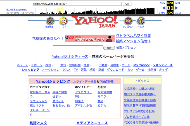Click the Yahoo search text box
Screen dimensions: 190x126
pyautogui.click(x=78, y=48)
